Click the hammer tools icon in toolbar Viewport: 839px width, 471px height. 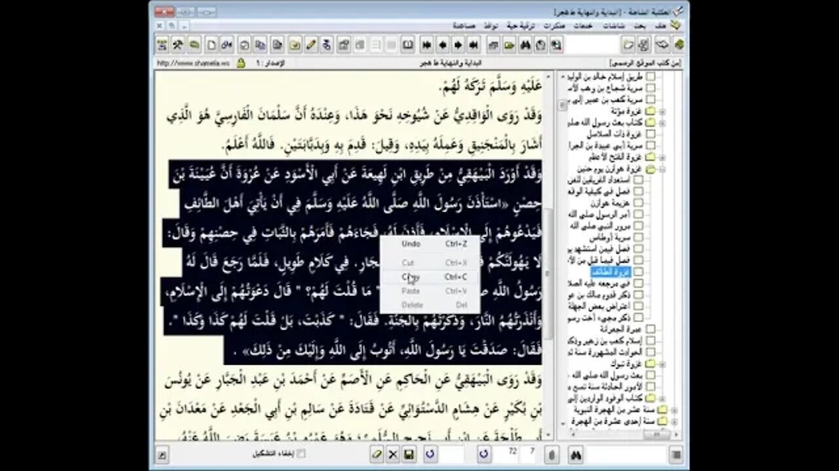178,44
